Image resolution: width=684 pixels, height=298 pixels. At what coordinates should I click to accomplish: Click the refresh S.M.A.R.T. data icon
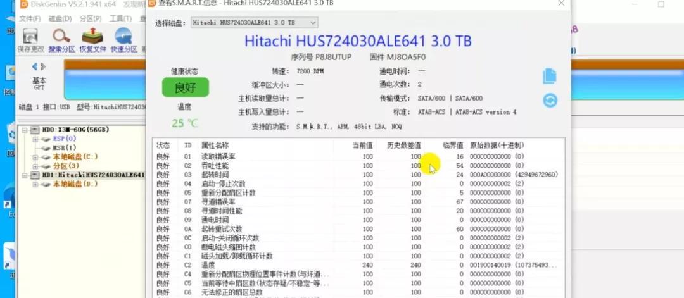tap(550, 101)
